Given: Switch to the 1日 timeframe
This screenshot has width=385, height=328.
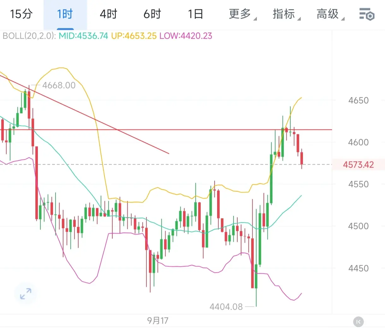Looking at the screenshot, I should (x=196, y=14).
